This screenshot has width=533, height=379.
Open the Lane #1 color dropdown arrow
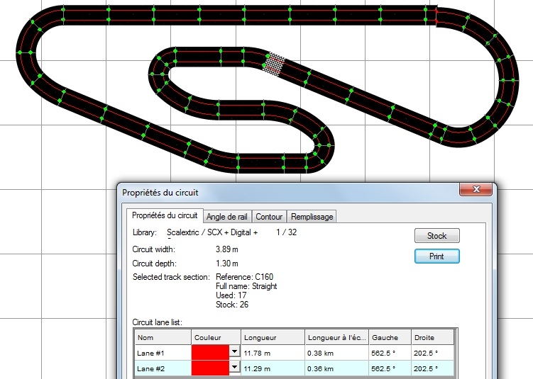tap(234, 351)
